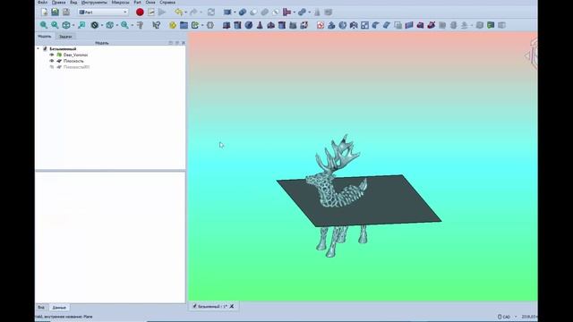Open the Part menu
Screen dimensions: 573x322
pyautogui.click(x=137, y=2)
